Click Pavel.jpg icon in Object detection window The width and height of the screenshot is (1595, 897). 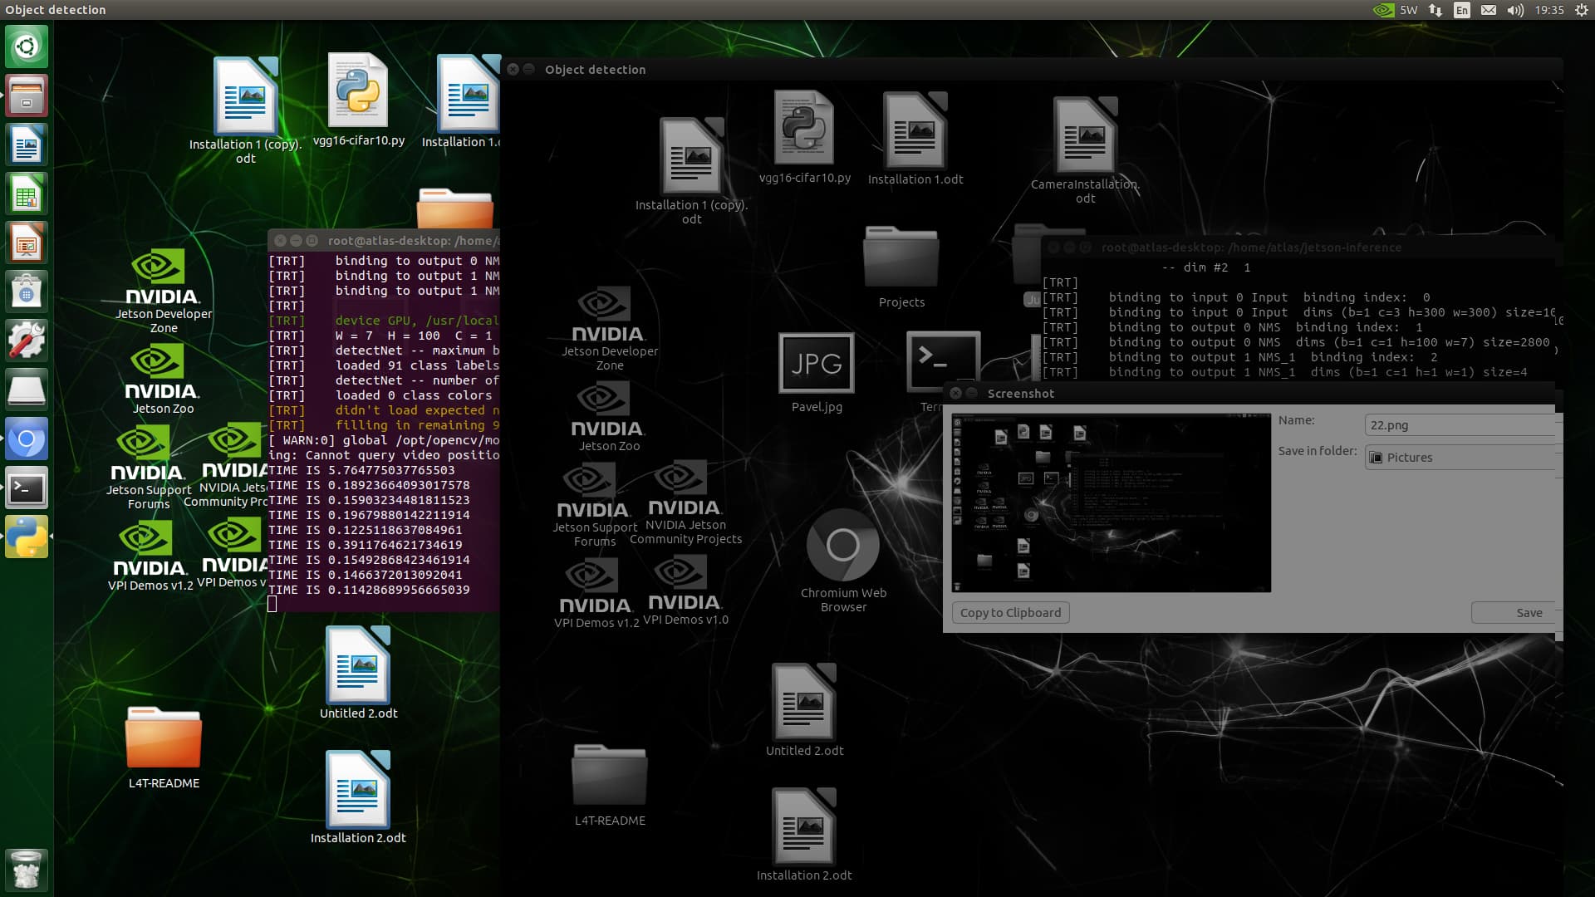pyautogui.click(x=817, y=373)
